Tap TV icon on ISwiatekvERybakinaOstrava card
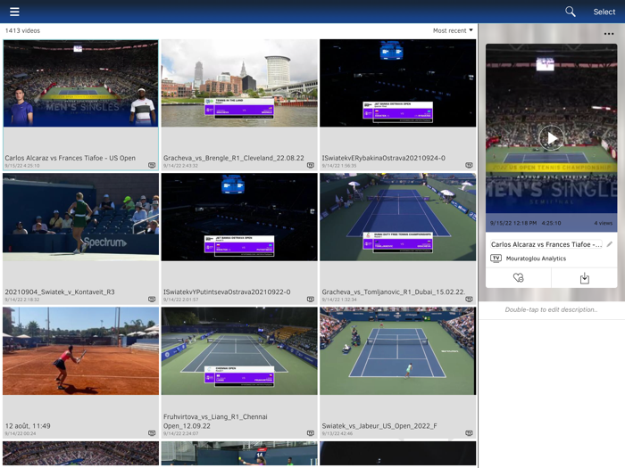 pos(469,165)
